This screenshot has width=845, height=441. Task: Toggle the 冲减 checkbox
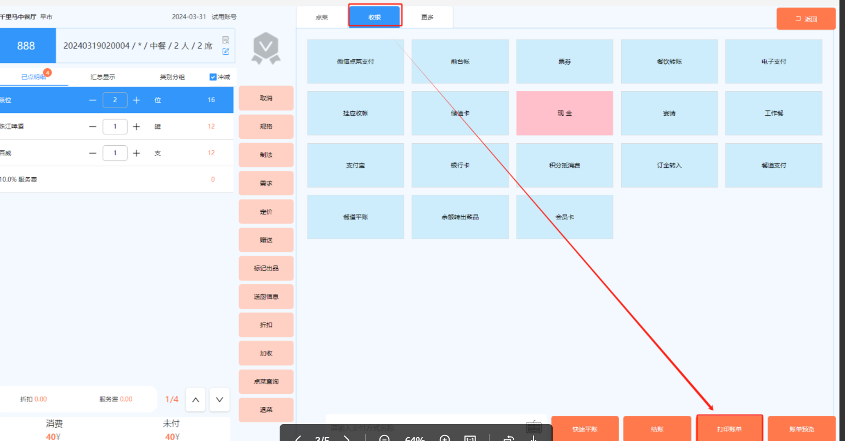[x=213, y=77]
